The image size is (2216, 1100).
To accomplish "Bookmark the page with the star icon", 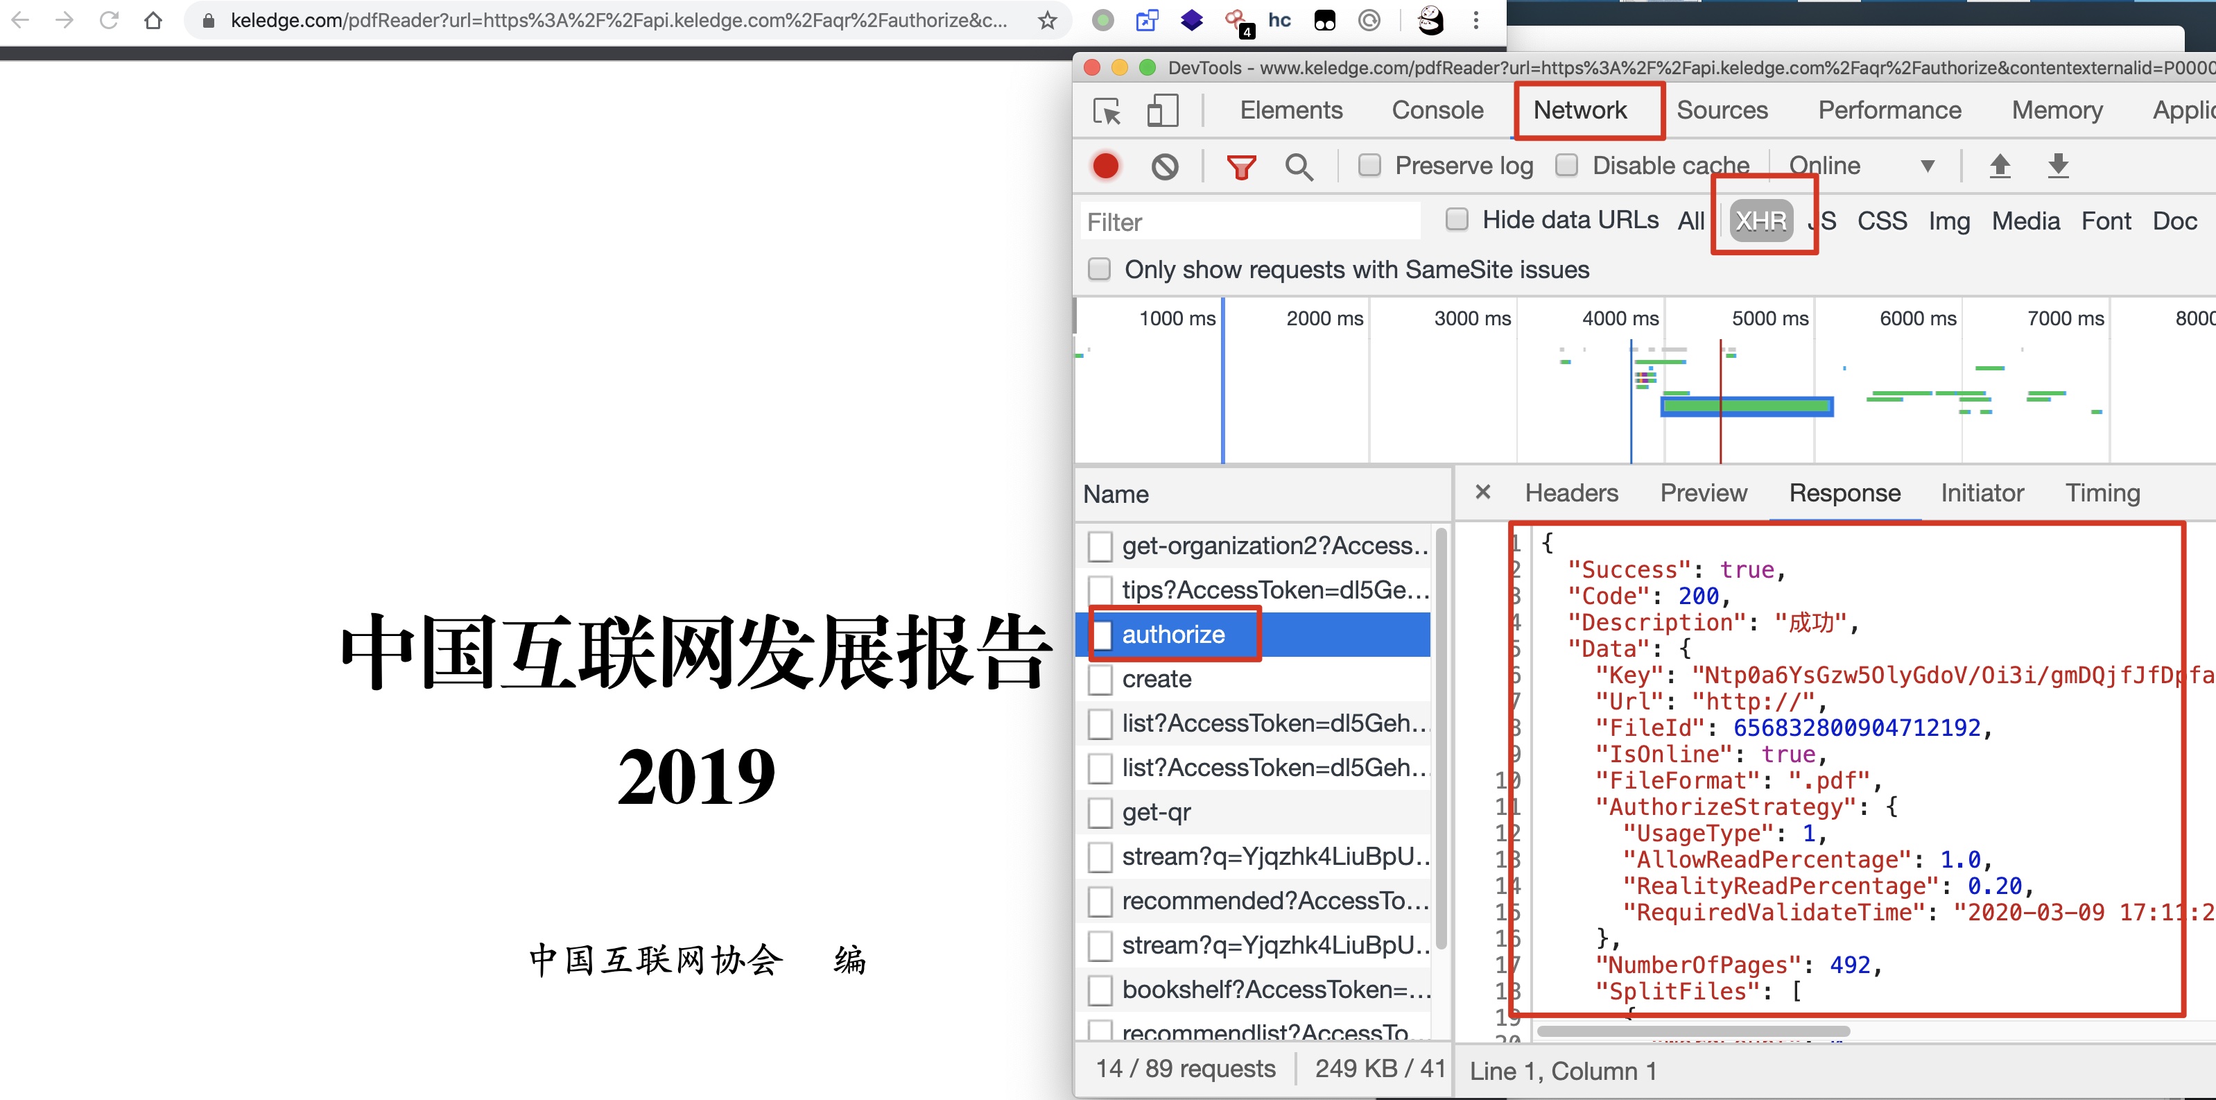I will click(1047, 21).
